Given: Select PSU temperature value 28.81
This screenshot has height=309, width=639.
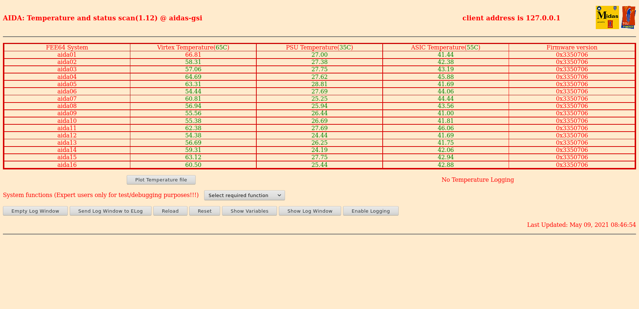Looking at the screenshot, I should tap(319, 84).
